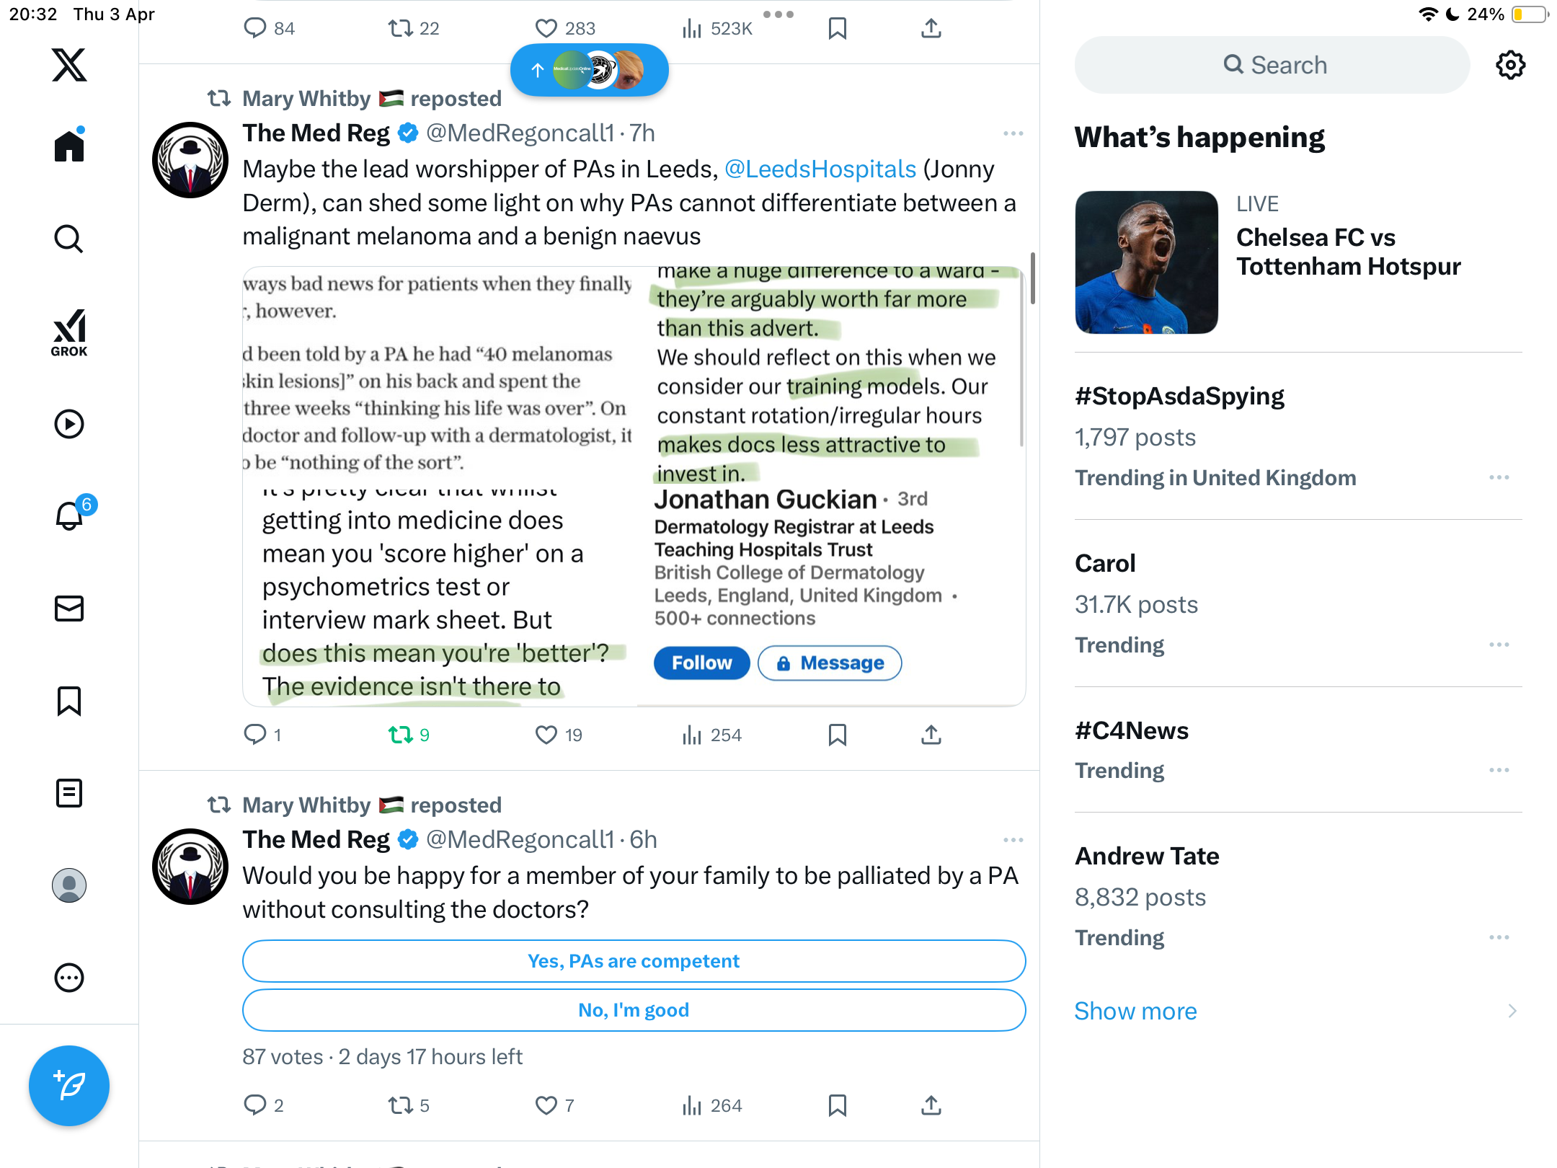Click the new posts pill with avatars
Screen dimensions: 1557x1168
click(589, 70)
